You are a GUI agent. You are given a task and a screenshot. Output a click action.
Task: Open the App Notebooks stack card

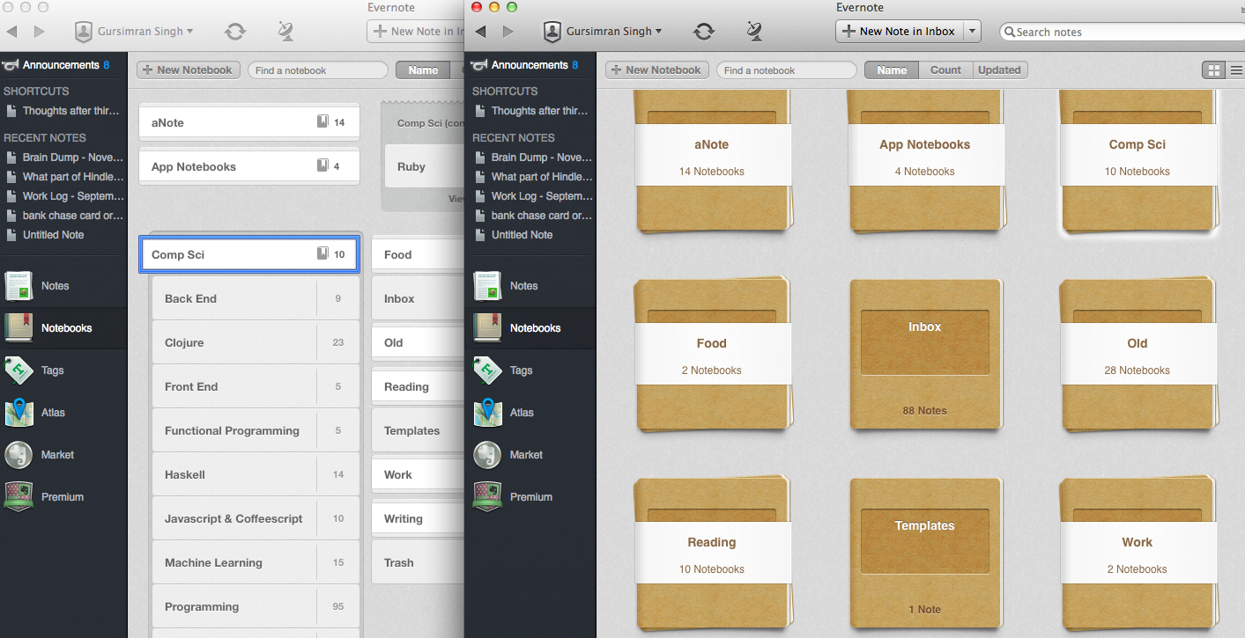tap(925, 160)
